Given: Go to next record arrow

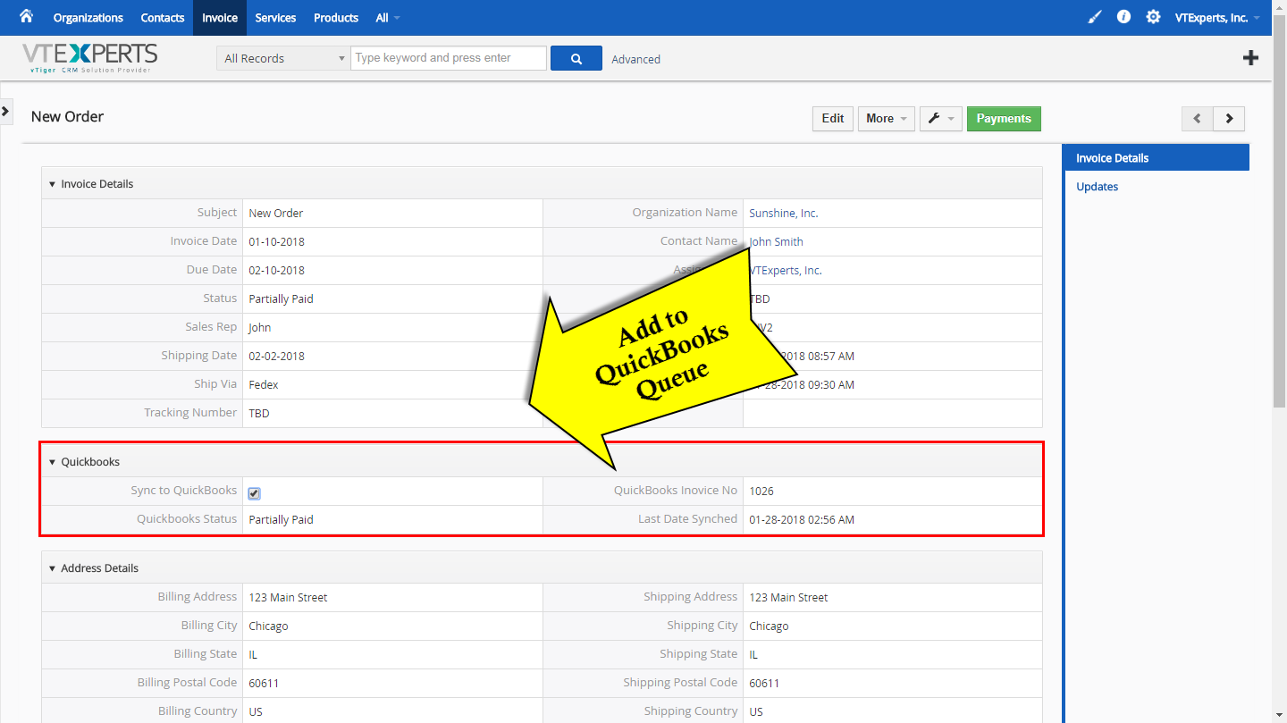Looking at the screenshot, I should point(1229,118).
